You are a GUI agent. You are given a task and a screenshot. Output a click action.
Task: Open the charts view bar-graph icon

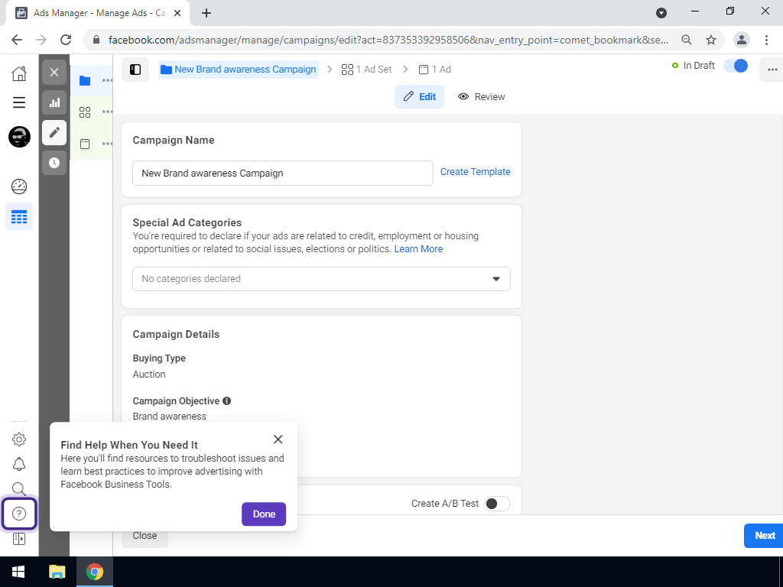54,103
